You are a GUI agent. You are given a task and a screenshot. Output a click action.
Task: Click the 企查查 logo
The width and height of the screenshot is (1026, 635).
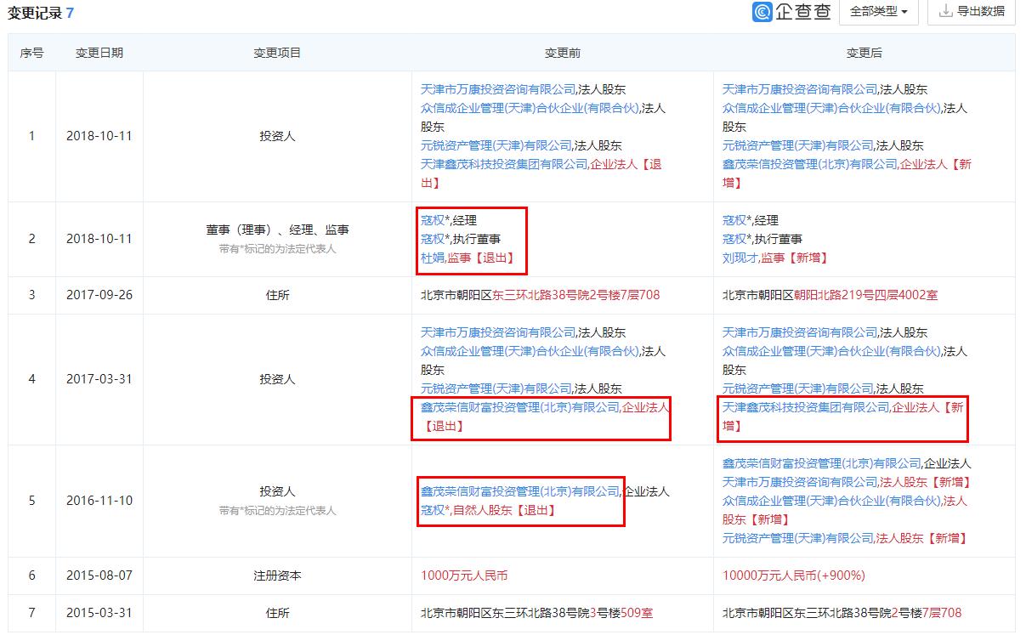click(x=791, y=12)
